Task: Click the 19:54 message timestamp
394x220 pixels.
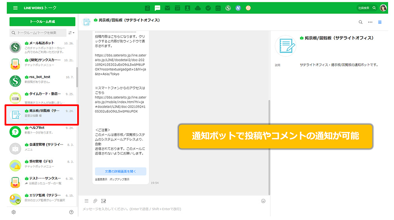Action: click(x=154, y=183)
